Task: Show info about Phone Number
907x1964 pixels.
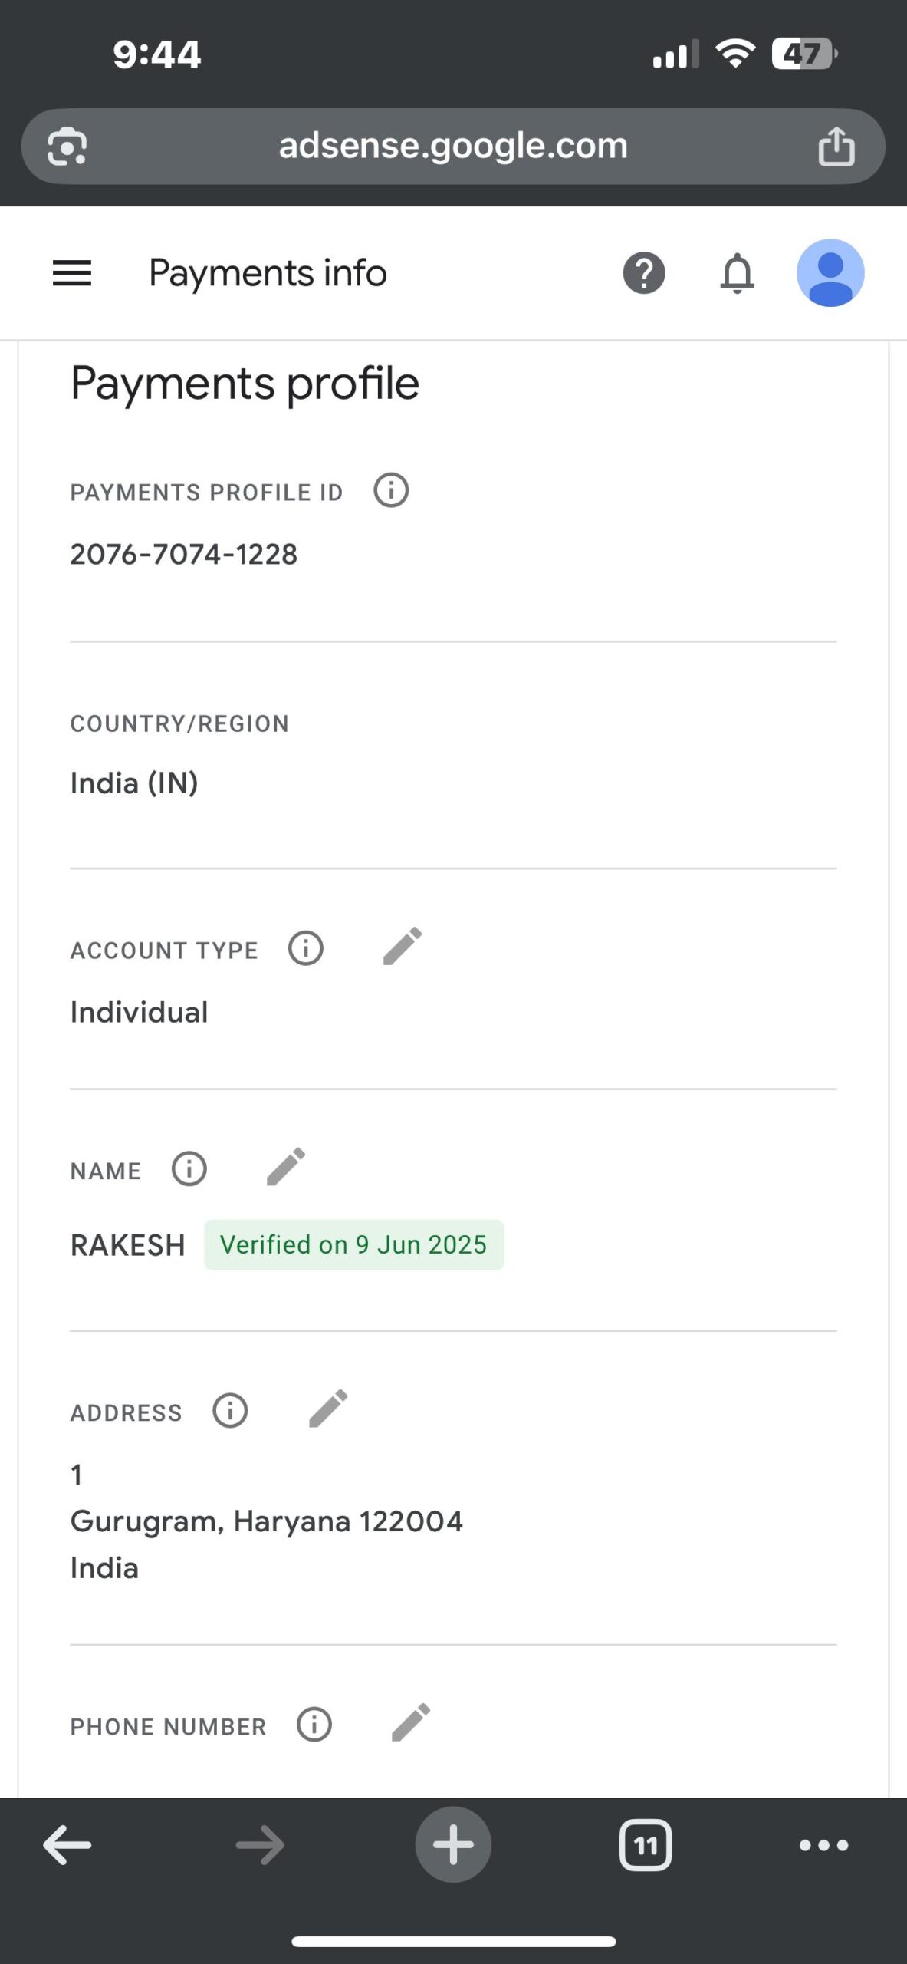Action: (x=314, y=1725)
